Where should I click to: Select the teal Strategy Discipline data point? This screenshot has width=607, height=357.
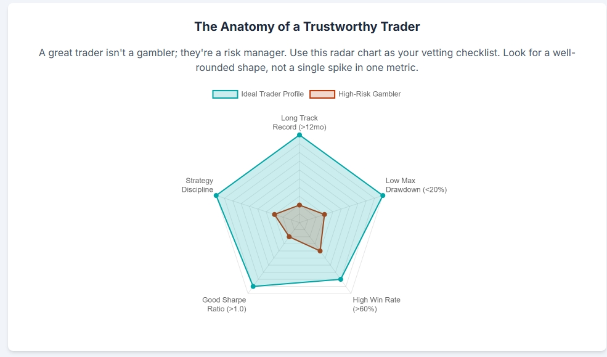pos(216,195)
